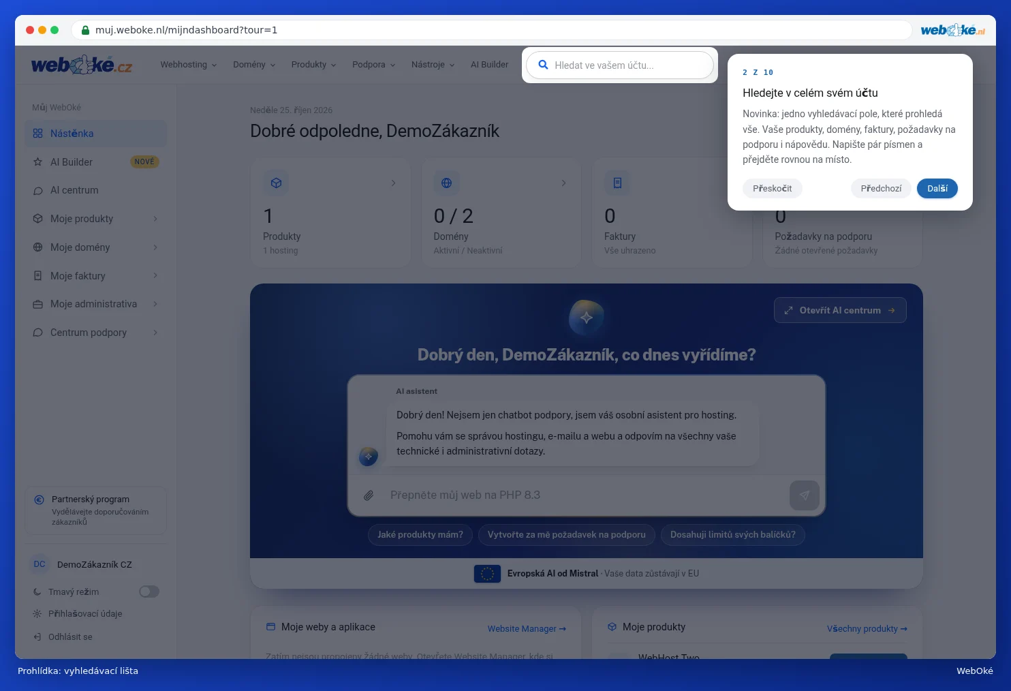Select AI Builder in the top navigation
Viewport: 1011px width, 691px height.
click(490, 65)
